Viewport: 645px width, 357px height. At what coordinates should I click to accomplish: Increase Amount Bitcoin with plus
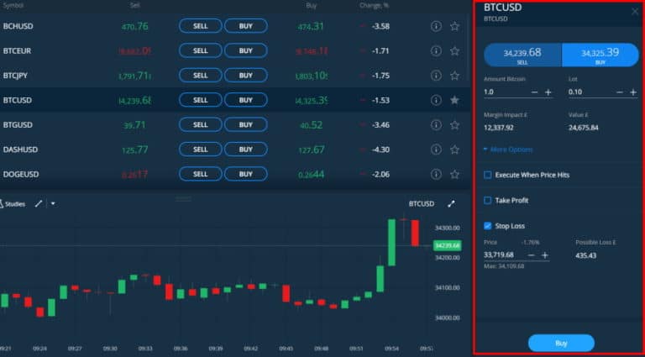tap(548, 92)
